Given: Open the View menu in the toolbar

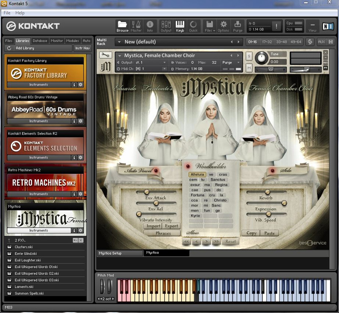Looking at the screenshot, I should [312, 26].
